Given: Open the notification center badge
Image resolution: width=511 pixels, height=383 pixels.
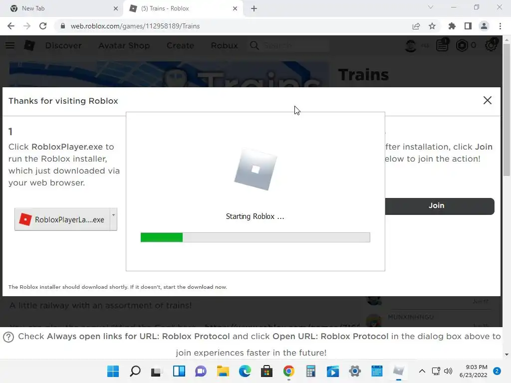Looking at the screenshot, I should 497,371.
